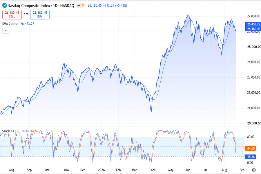The image size is (261, 174).
Task: Click the Aug label at axis start
Action: click(12, 170)
